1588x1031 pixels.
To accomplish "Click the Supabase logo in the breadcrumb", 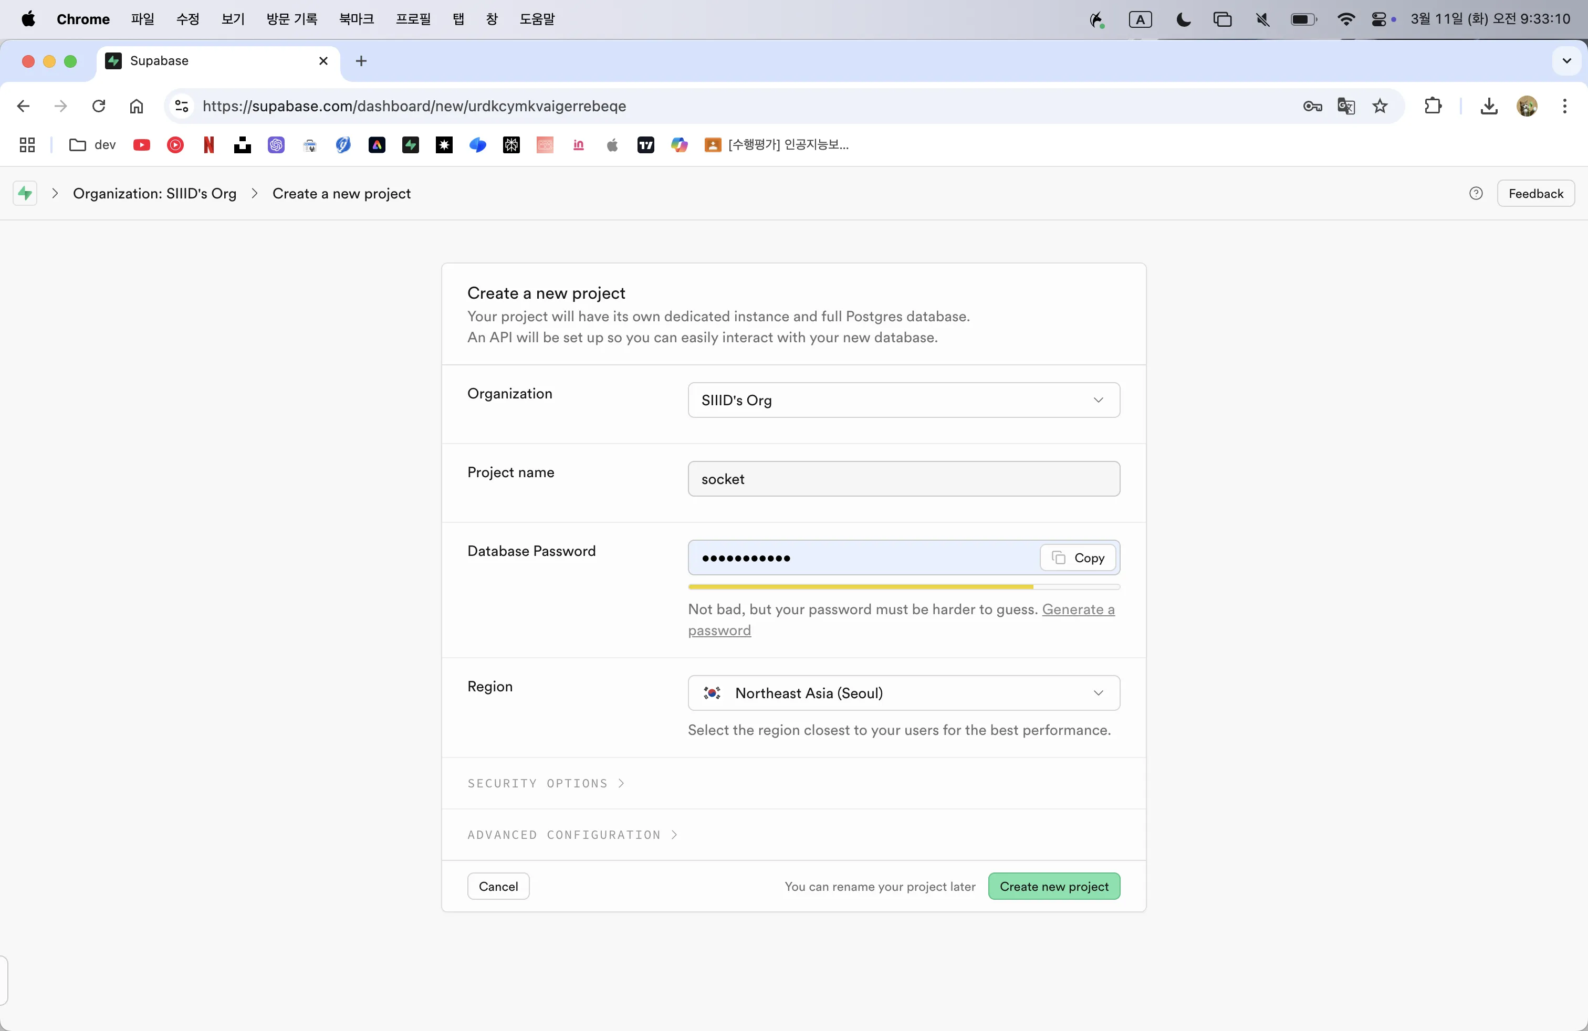I will tap(25, 193).
